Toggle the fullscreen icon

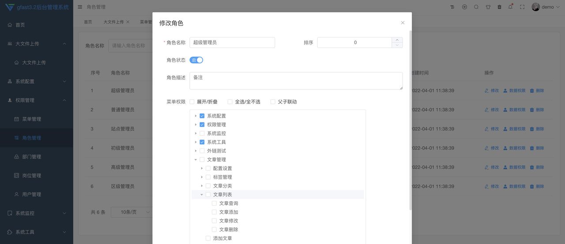522,7
